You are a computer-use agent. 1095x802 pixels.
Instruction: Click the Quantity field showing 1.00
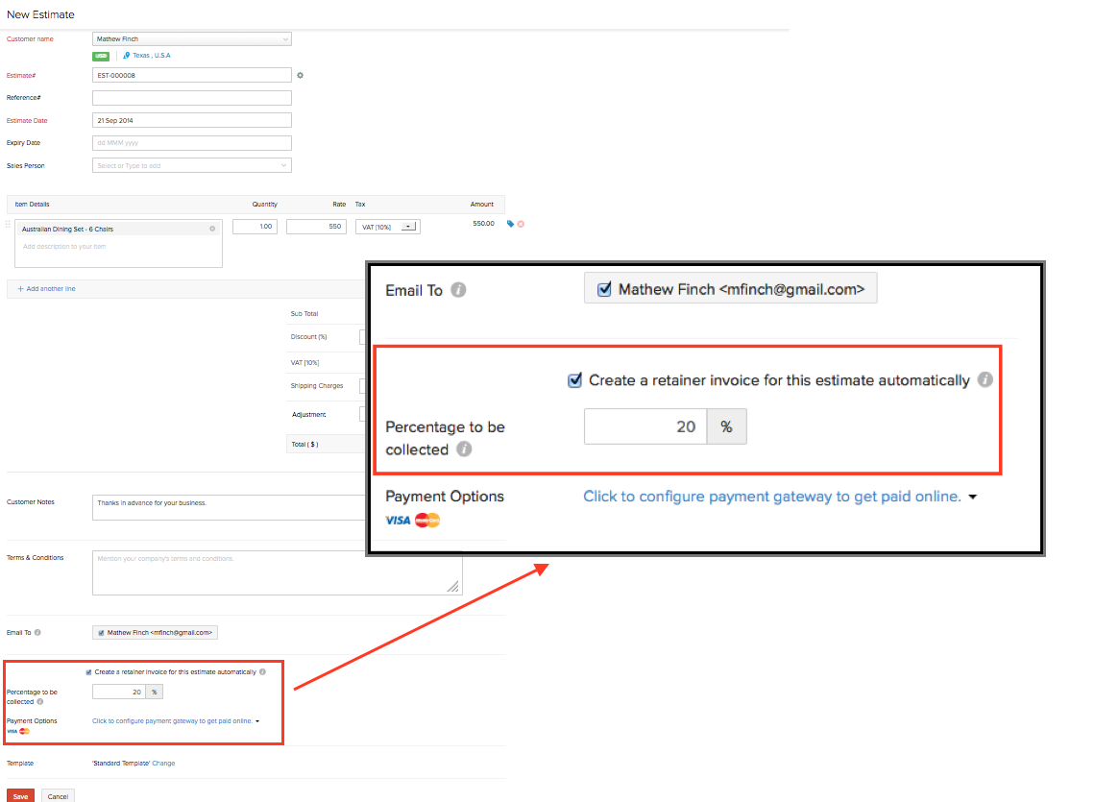click(x=255, y=227)
